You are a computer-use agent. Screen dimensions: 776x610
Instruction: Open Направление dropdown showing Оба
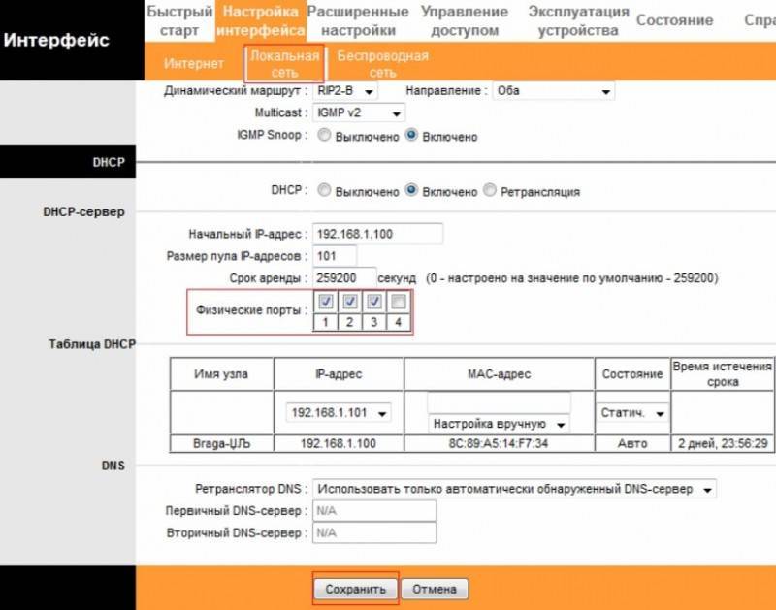[x=553, y=91]
